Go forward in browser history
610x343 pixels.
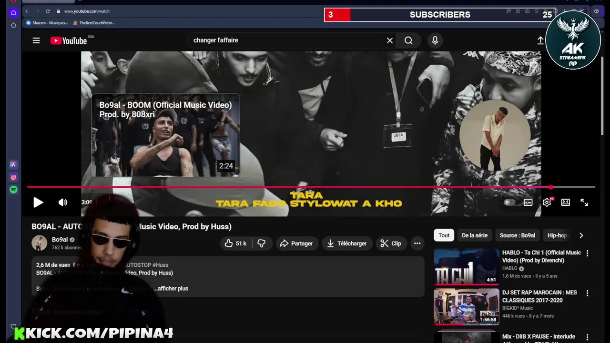pyautogui.click(x=37, y=11)
